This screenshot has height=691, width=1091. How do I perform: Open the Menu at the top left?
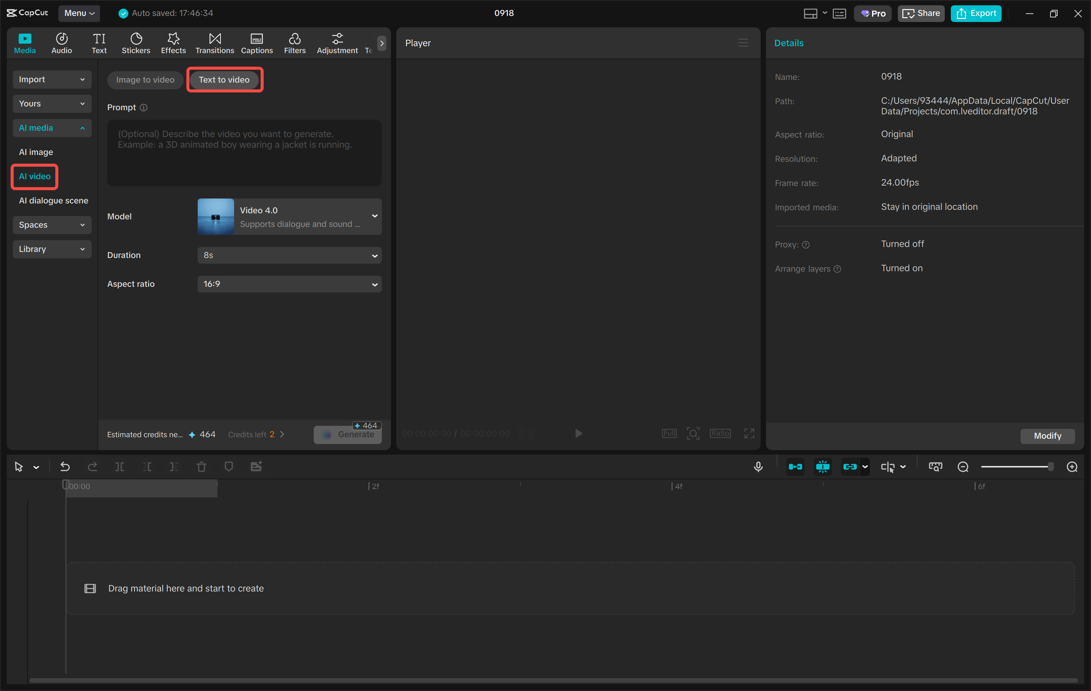[79, 13]
